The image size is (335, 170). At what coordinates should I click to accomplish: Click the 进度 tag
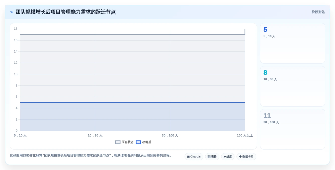click(228, 157)
